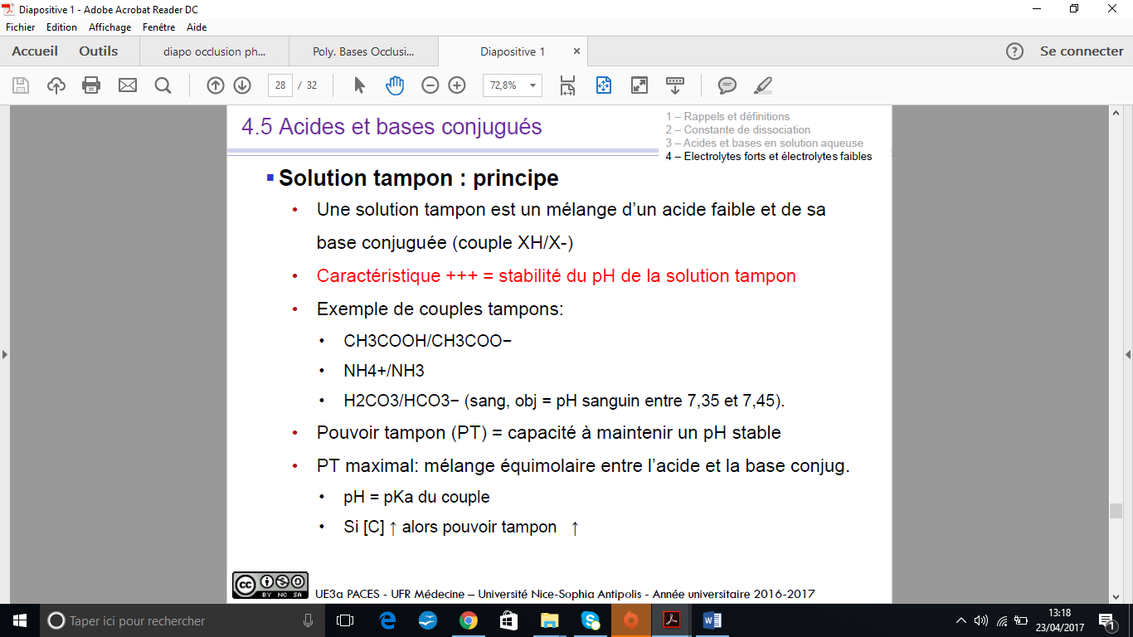Switch to Poly. Bases Occlusi... tab

pos(363,51)
